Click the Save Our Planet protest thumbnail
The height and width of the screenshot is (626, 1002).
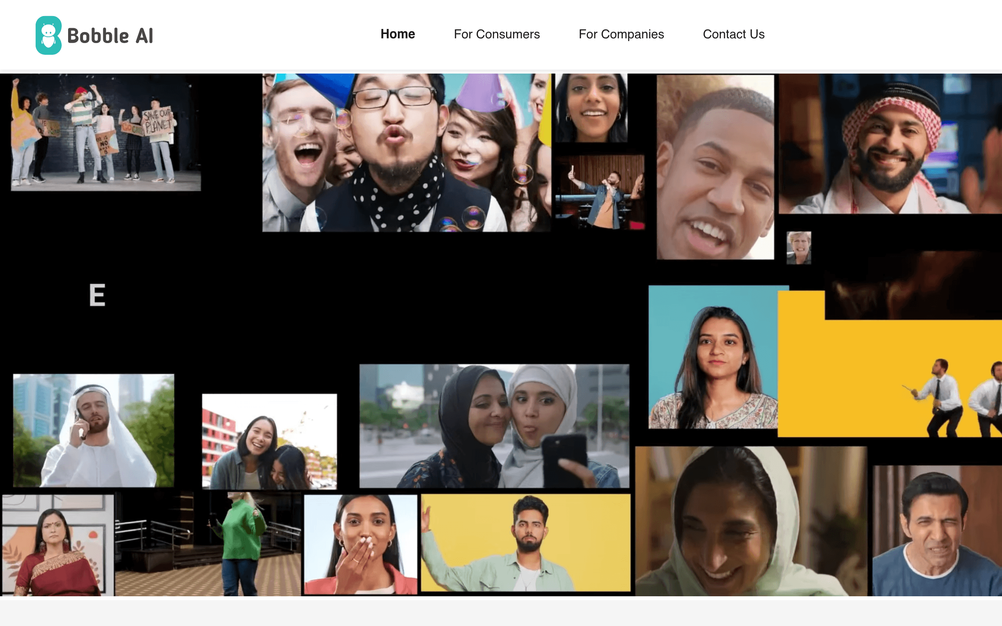[106, 133]
